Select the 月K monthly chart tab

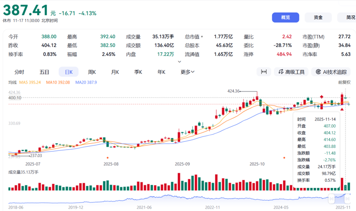[x=115, y=72]
